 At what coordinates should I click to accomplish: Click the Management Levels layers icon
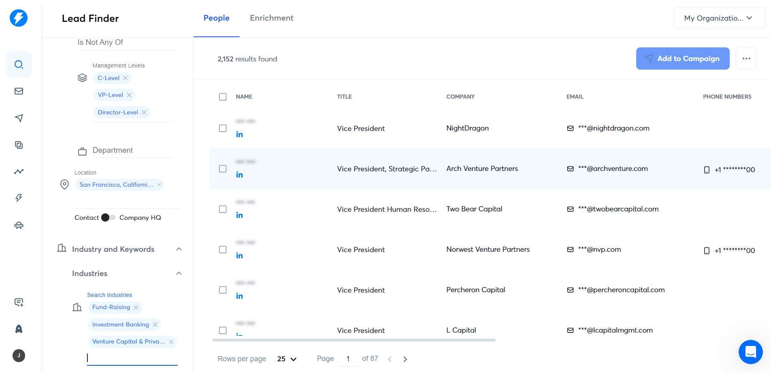82,78
